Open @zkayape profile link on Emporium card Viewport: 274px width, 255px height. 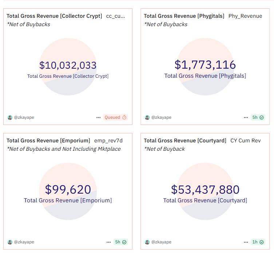(24, 242)
